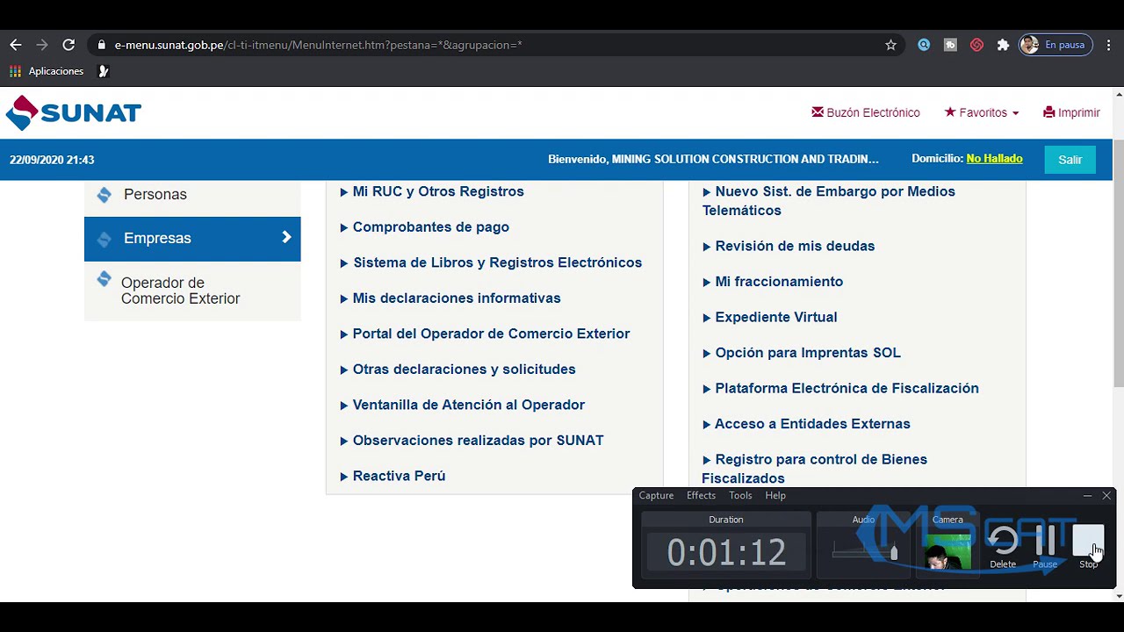Image resolution: width=1124 pixels, height=632 pixels.
Task: Select Operador de Comercio Exterior section
Action: coord(192,291)
